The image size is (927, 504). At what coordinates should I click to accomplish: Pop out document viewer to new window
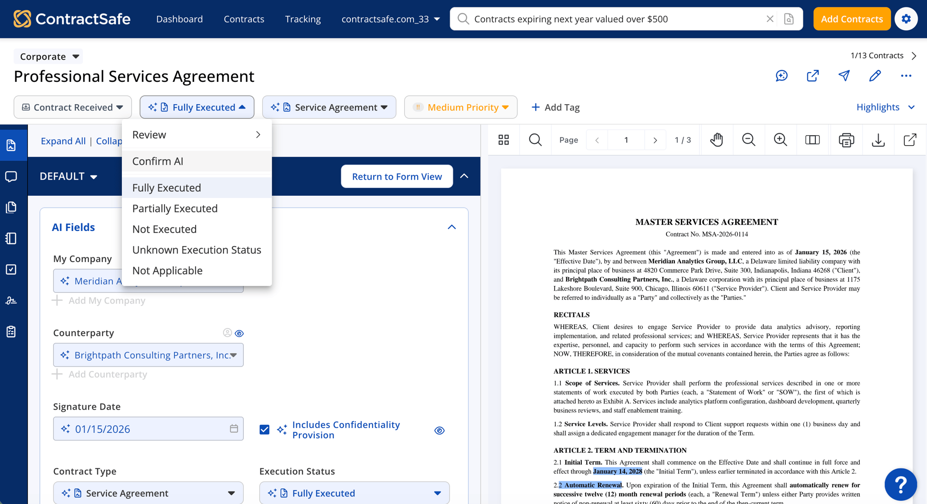click(910, 140)
